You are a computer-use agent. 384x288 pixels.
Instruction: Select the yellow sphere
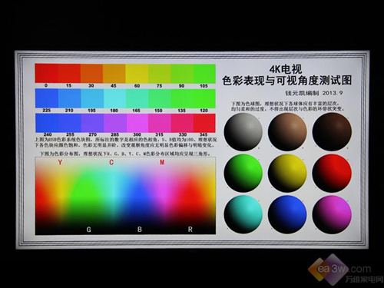(x=287, y=174)
